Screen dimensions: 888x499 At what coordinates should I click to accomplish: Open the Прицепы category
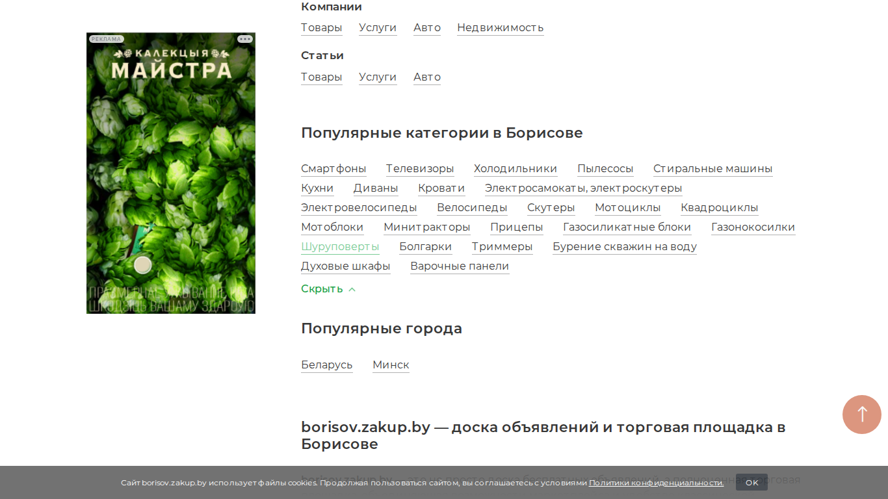coord(517,227)
